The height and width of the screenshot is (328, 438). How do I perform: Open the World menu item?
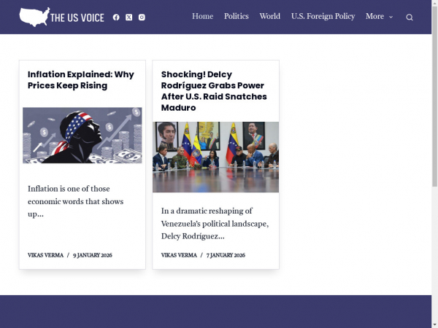(x=270, y=16)
